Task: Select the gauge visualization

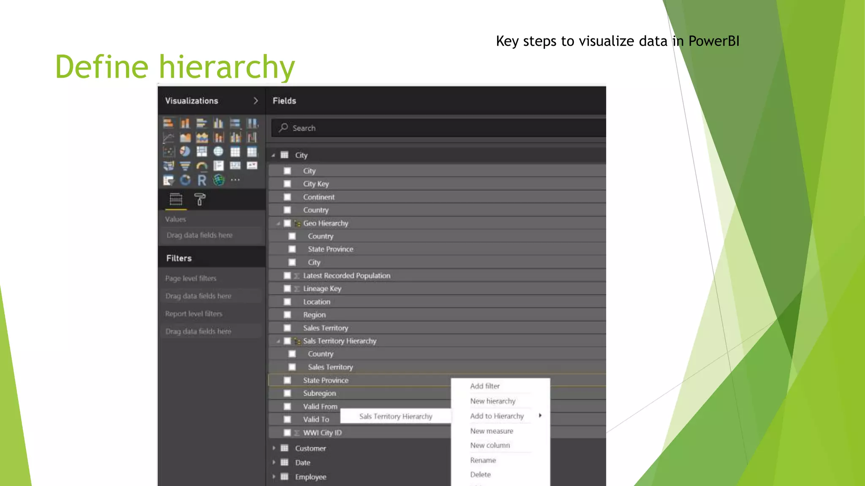Action: point(202,166)
